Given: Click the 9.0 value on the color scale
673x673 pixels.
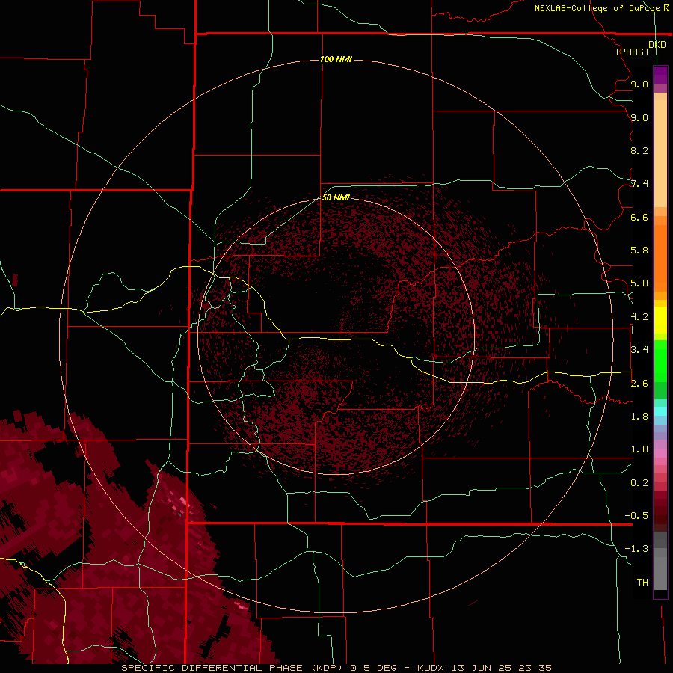Looking at the screenshot, I should [x=639, y=117].
